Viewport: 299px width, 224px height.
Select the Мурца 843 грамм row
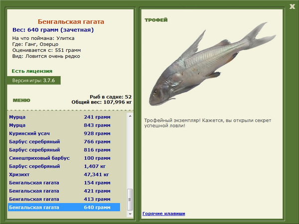64,125
